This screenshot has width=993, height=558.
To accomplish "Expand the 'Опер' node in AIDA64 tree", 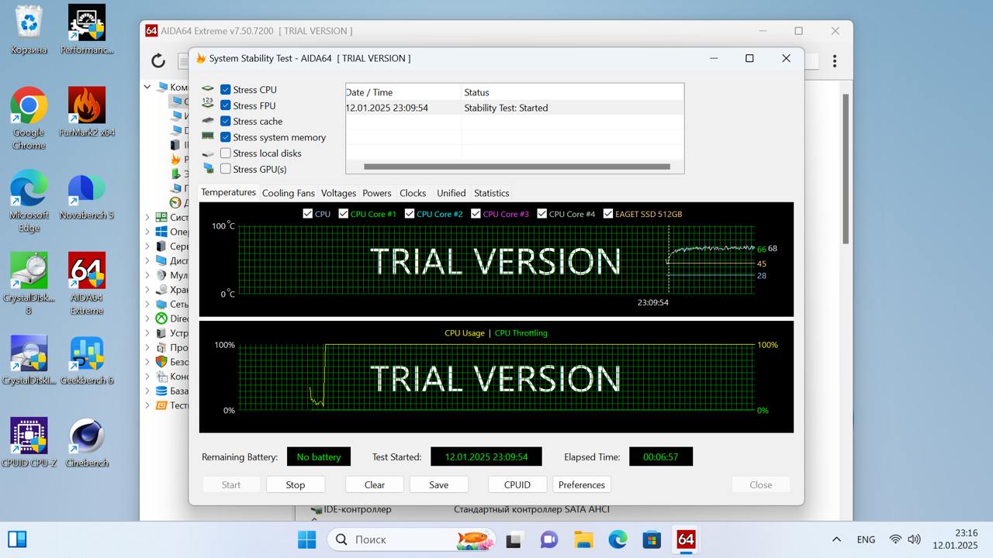I will tap(147, 232).
